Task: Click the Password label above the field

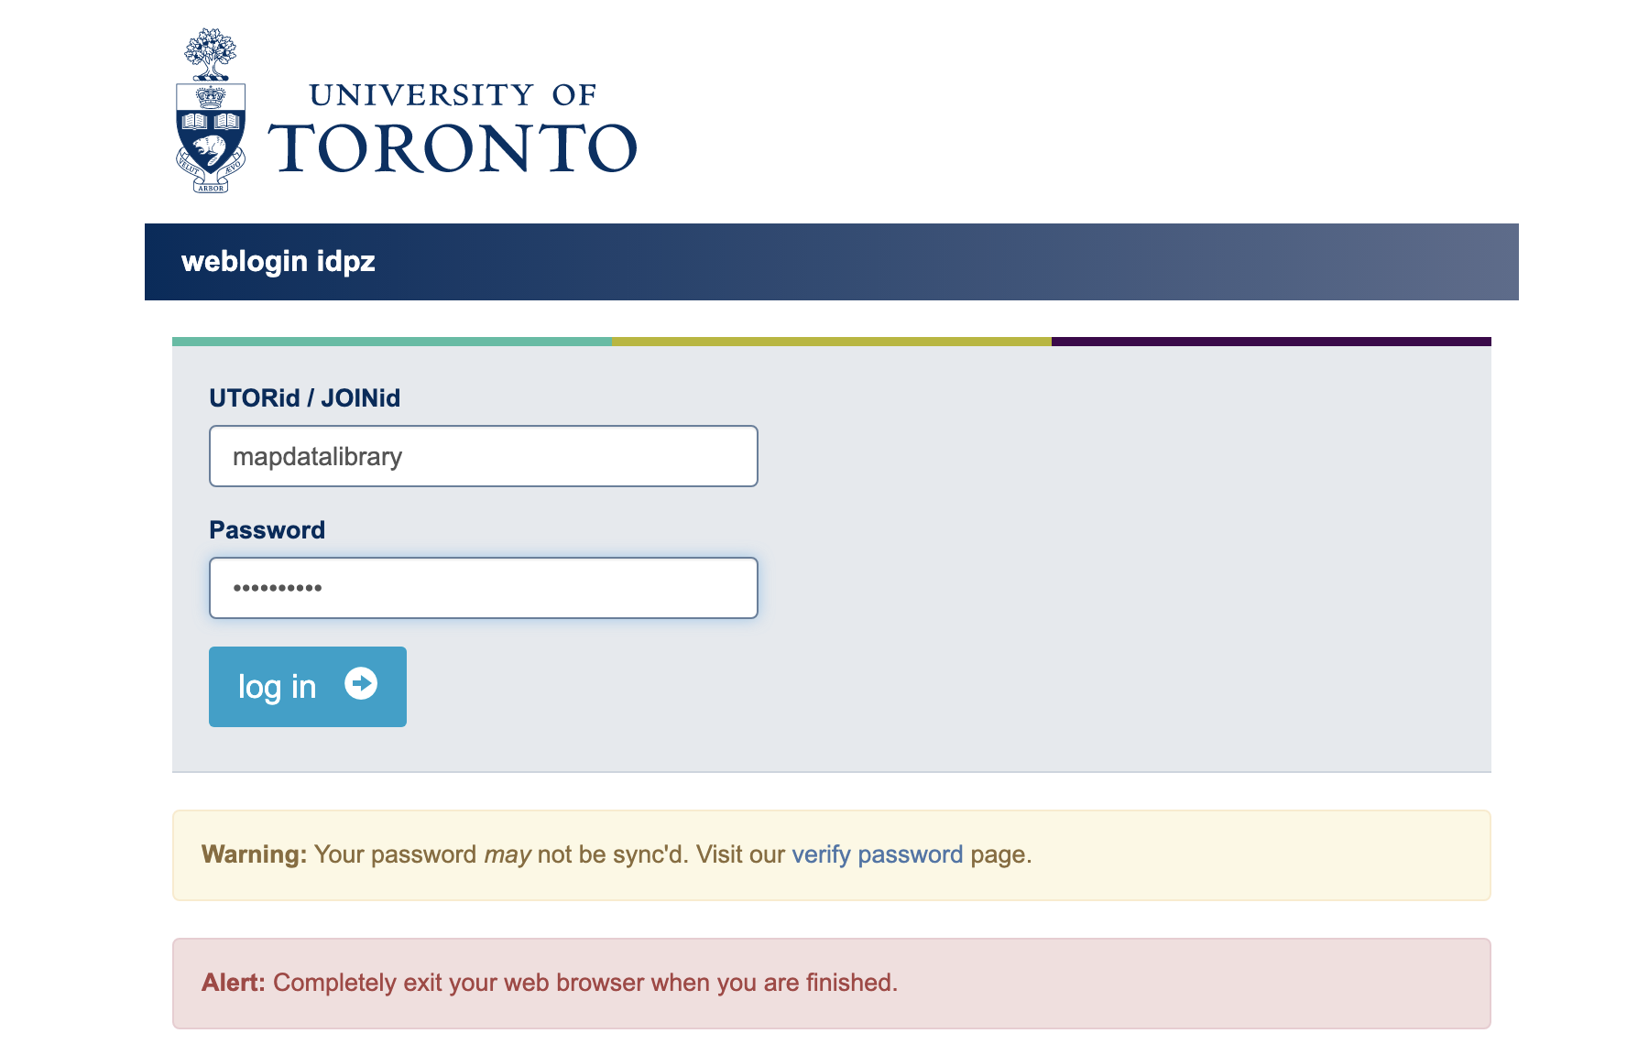Action: tap(268, 529)
